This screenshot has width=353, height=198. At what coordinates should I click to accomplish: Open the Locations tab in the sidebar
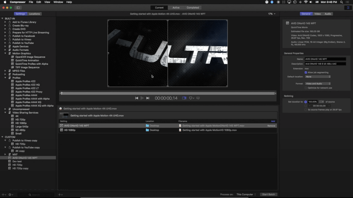(34, 14)
